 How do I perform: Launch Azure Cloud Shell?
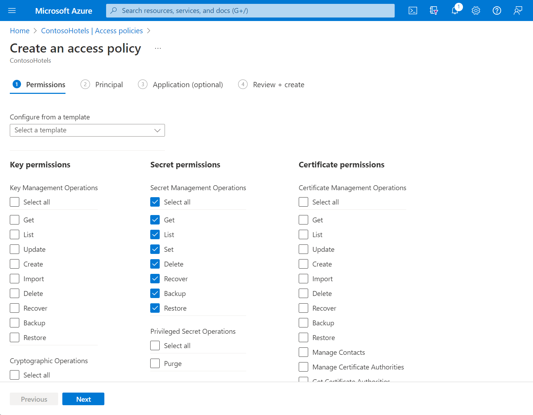tap(413, 11)
